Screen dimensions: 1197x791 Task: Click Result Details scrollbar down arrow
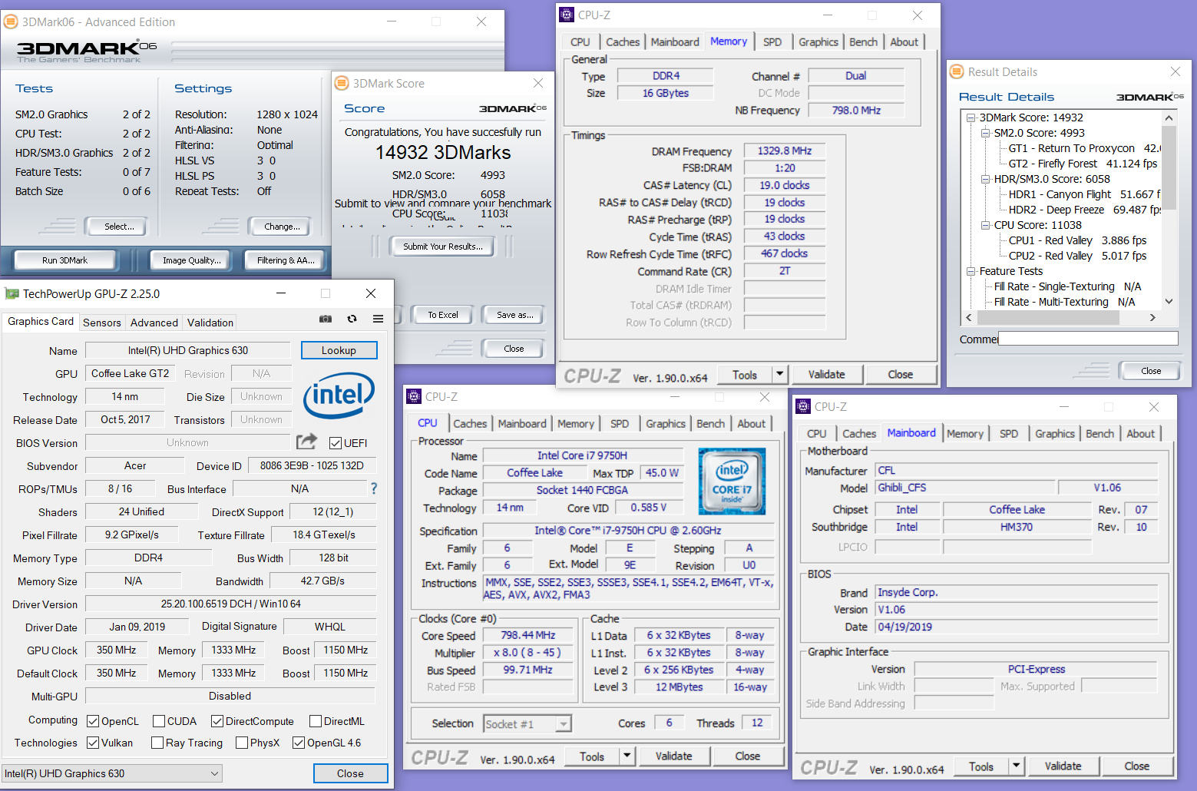click(x=1169, y=302)
